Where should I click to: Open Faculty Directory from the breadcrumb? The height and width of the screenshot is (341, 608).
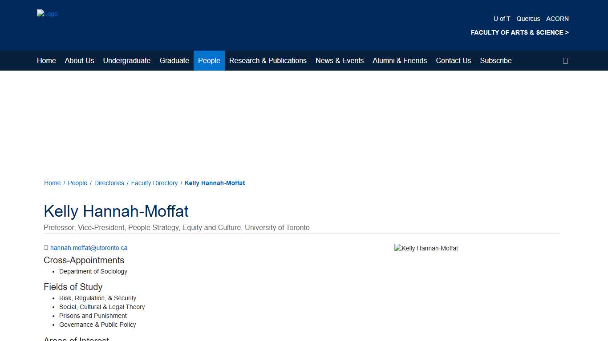click(154, 183)
